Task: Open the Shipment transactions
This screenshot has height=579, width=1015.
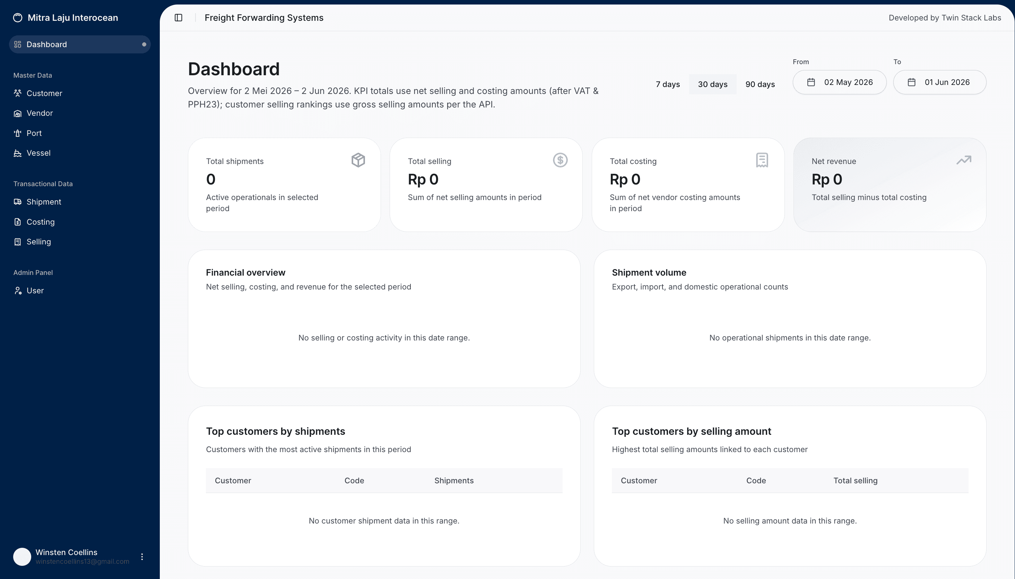Action: [79, 202]
